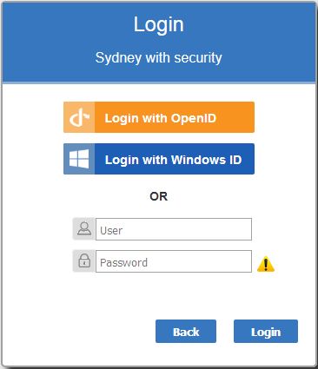318x369 pixels.
Task: Focus the User input field
Action: pos(174,229)
